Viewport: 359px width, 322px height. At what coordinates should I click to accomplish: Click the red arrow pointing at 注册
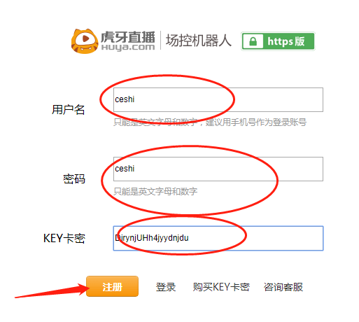click(x=52, y=290)
